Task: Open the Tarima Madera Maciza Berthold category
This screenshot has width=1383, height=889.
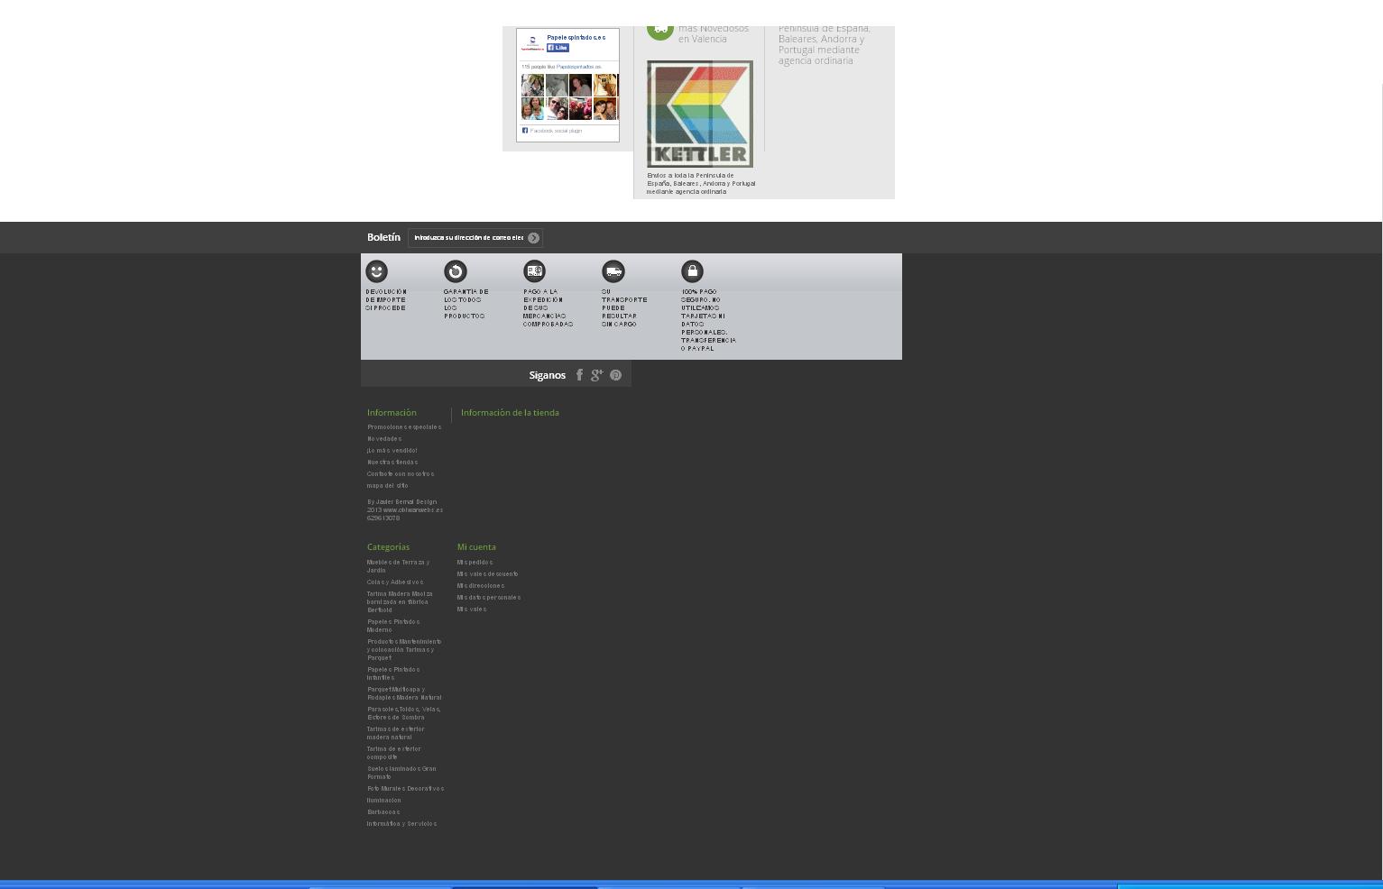Action: click(400, 602)
